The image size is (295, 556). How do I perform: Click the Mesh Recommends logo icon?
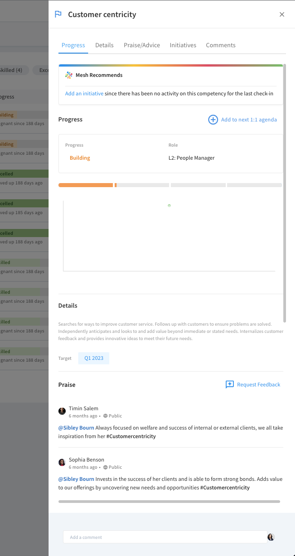(x=69, y=75)
